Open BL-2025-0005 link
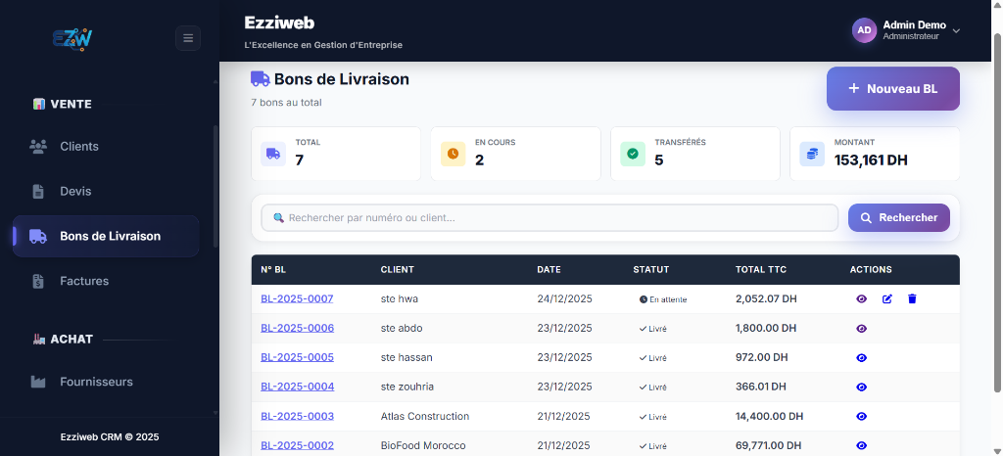 pos(297,357)
